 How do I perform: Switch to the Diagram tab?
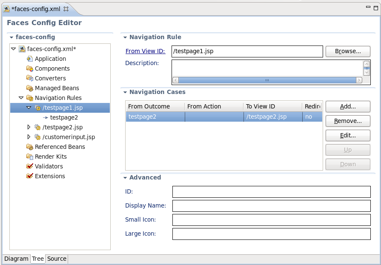(x=16, y=259)
